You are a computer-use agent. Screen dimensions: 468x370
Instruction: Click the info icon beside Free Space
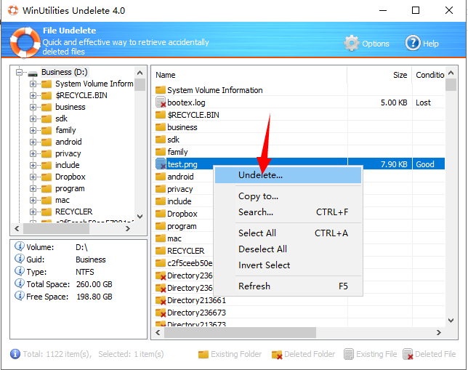[x=20, y=297]
